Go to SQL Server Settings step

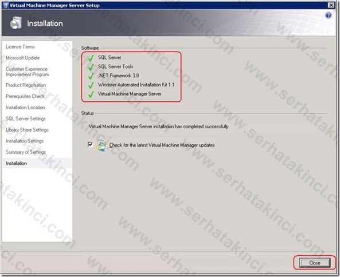[26, 118]
